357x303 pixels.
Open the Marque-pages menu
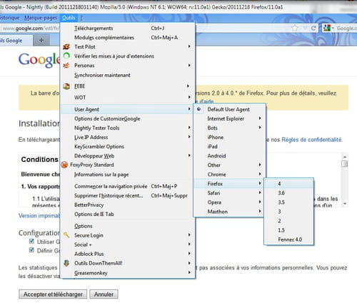41,18
